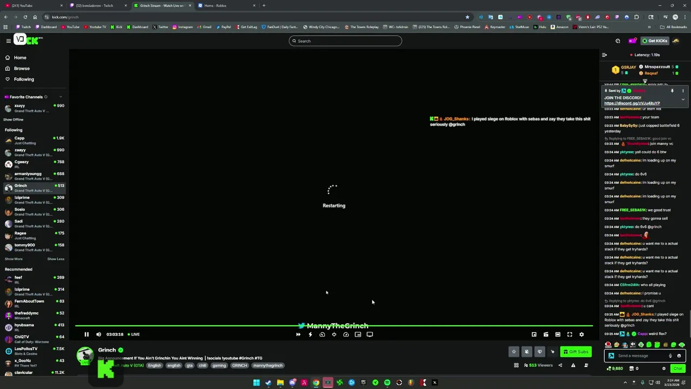
Task: Open LosPollosTV recommended channel
Action: coord(35,351)
